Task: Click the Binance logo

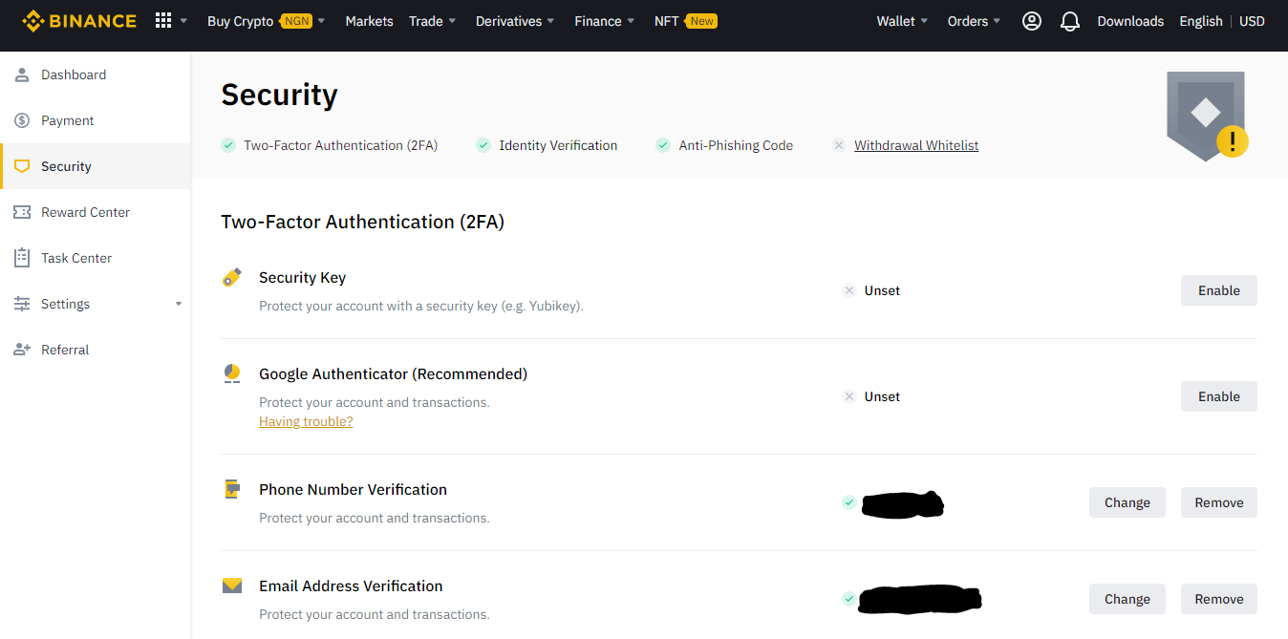Action: [79, 21]
